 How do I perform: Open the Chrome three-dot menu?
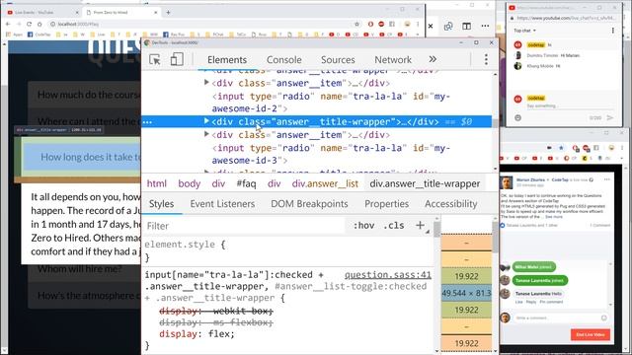[x=418, y=24]
